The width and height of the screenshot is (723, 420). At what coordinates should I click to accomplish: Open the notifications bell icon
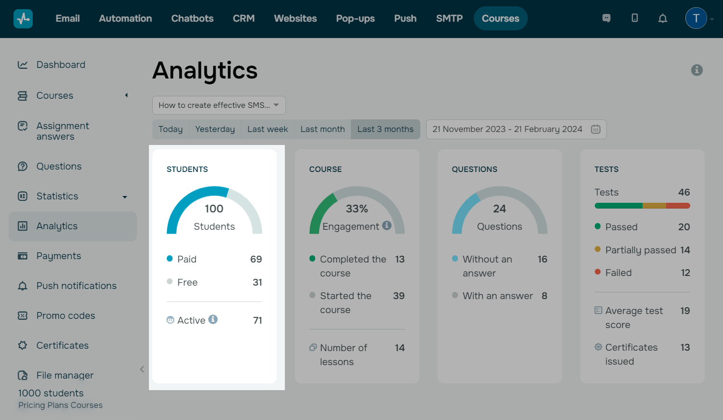click(663, 18)
